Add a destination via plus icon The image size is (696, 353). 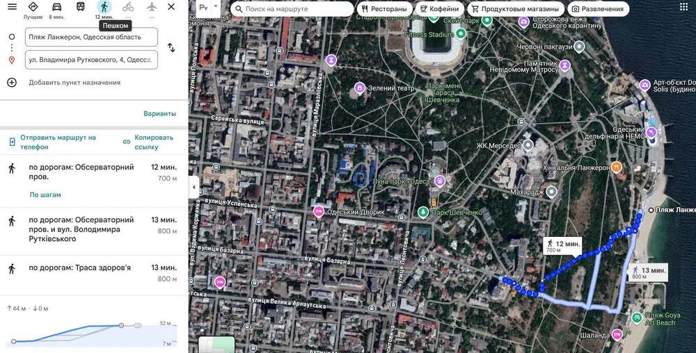coord(12,83)
